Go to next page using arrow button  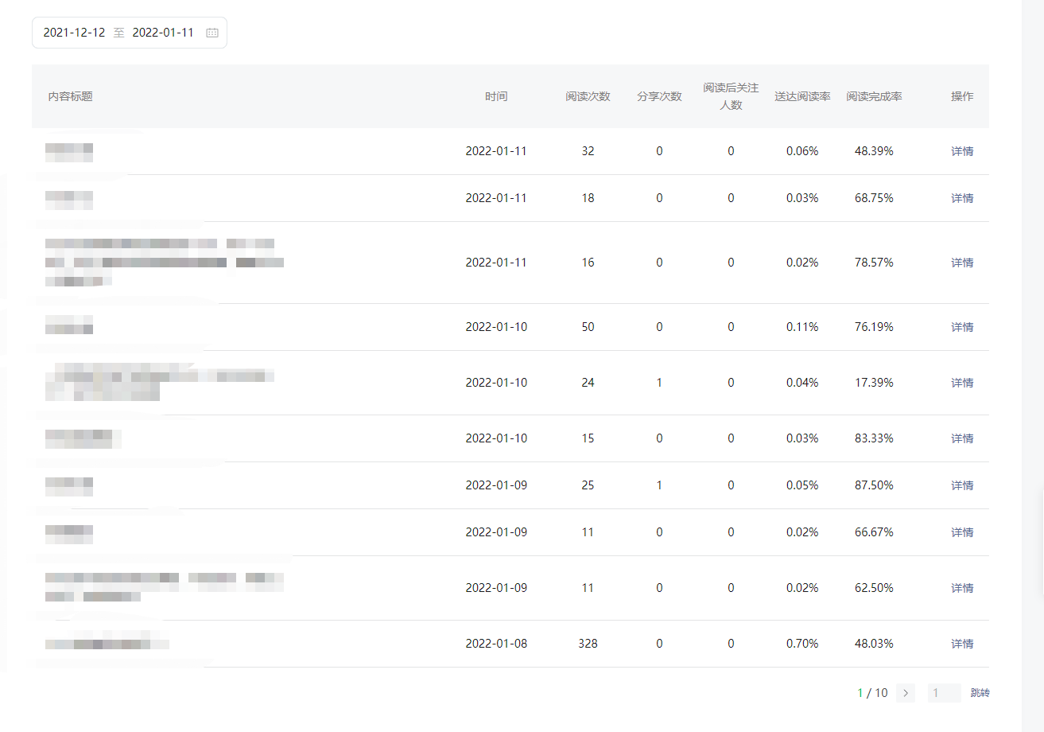click(905, 693)
